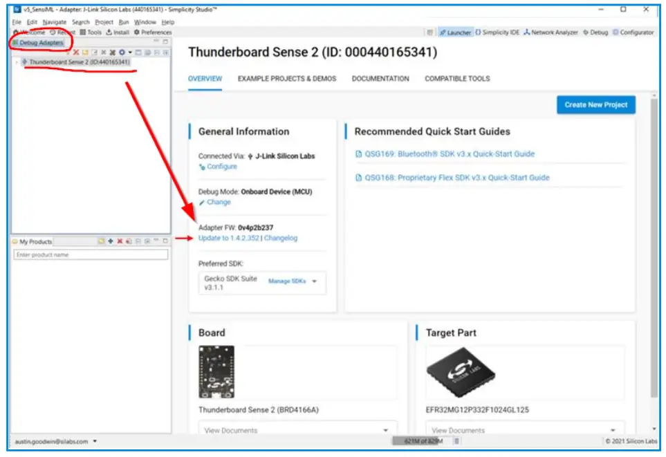The image size is (666, 457).
Task: Switch to the Network Analyzer perspective
Action: 551,32
